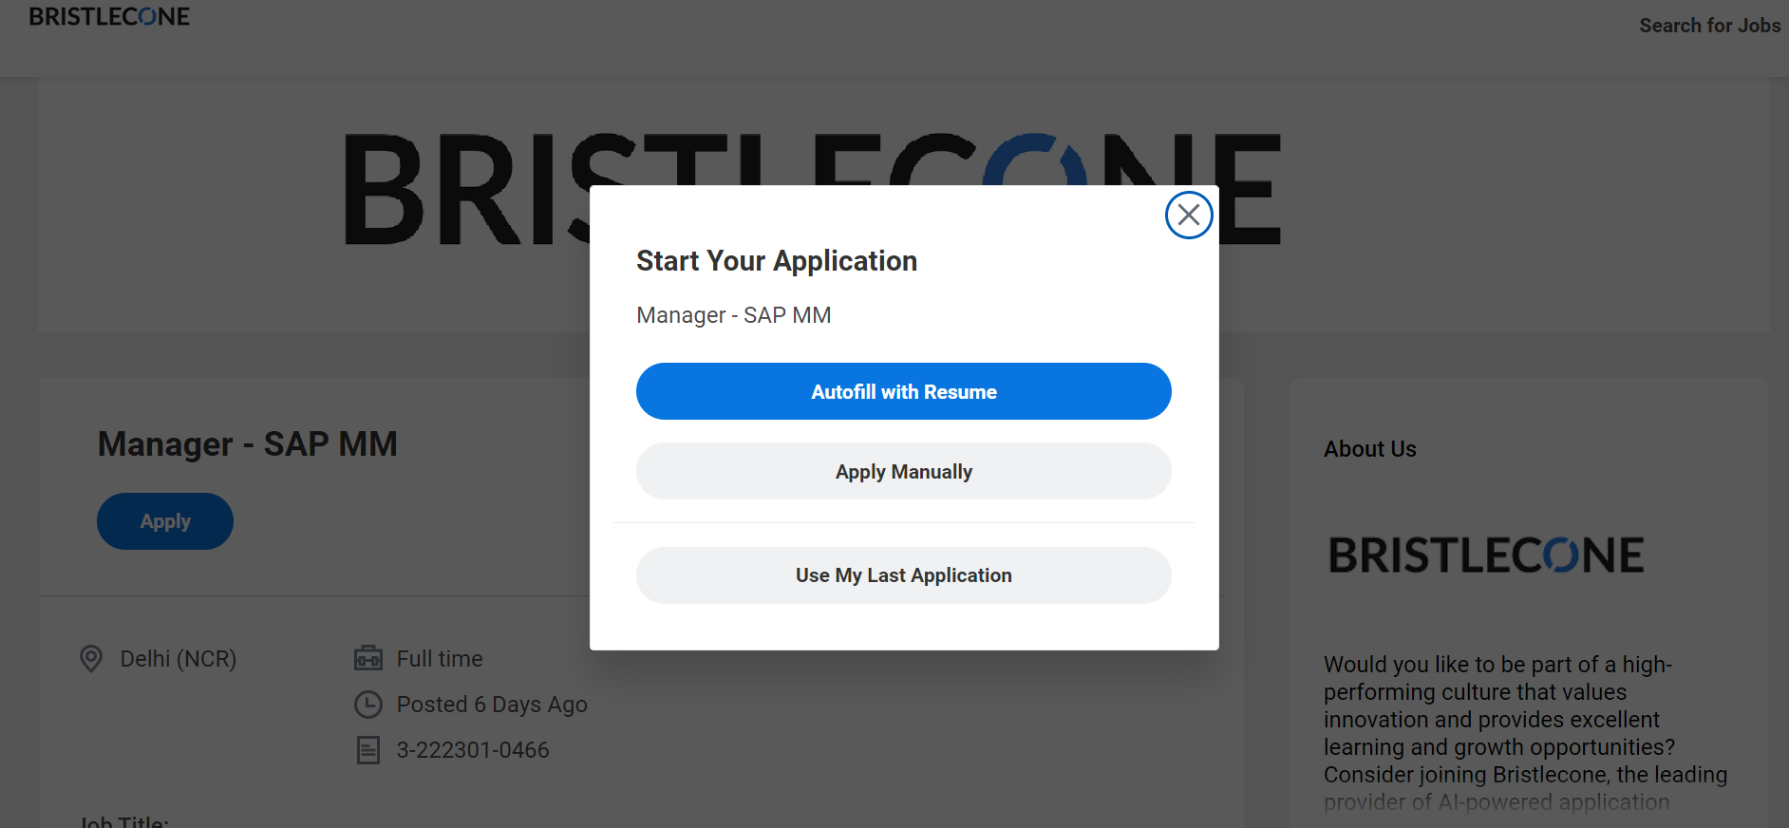This screenshot has height=828, width=1789.
Task: Click the Delhi location pin icon
Action: 91,659
